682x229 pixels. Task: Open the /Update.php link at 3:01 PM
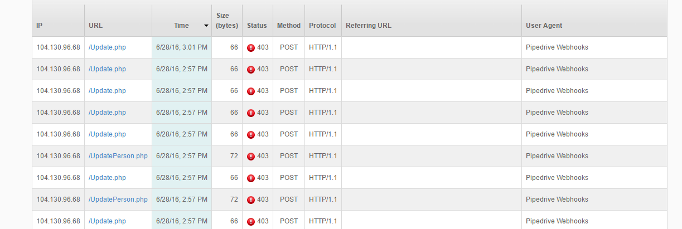[107, 47]
